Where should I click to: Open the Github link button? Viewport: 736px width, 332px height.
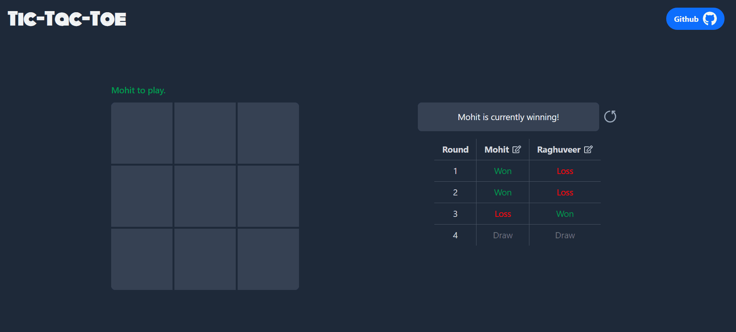pyautogui.click(x=695, y=19)
